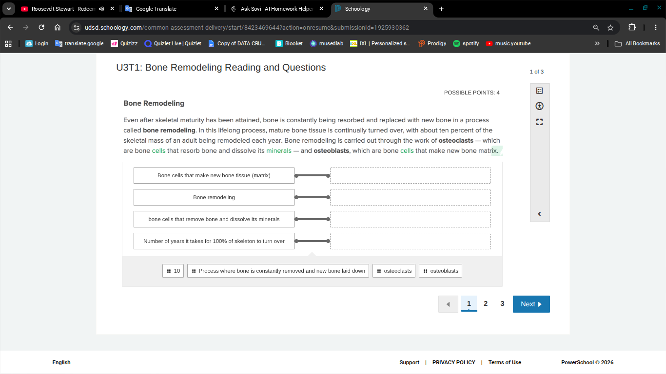Go back in browser history

(10, 27)
